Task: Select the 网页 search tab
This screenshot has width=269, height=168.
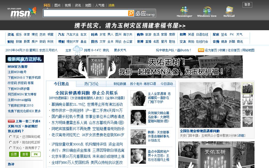Action: 47,5
